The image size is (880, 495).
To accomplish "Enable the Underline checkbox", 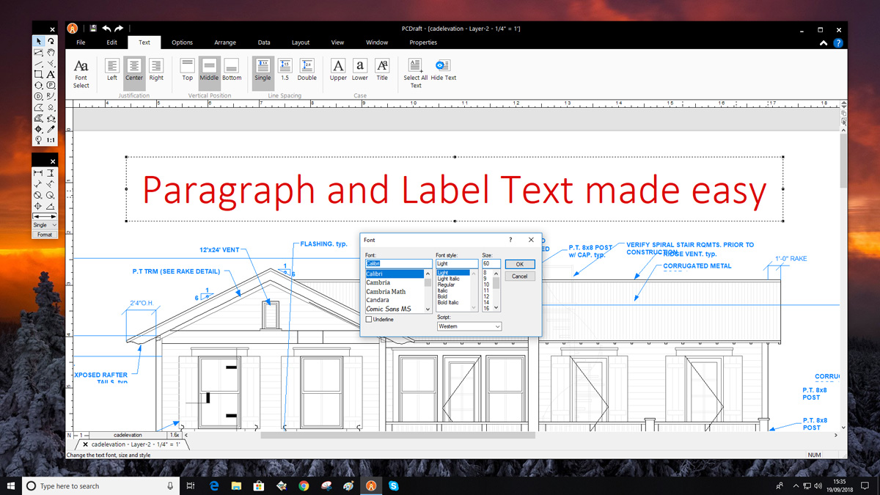I will pos(369,320).
